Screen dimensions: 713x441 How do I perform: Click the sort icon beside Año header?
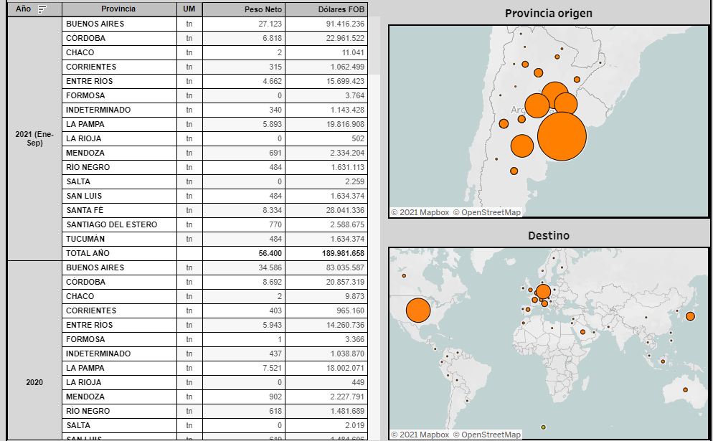(42, 9)
